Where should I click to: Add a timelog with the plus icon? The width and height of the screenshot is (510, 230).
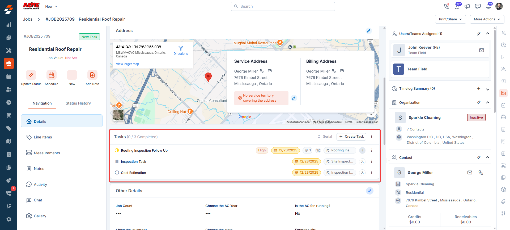click(x=478, y=88)
